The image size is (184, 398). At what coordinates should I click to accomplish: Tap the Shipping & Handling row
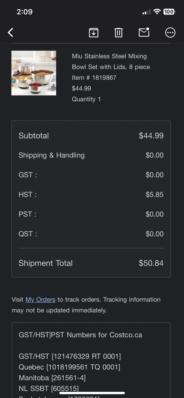click(91, 155)
